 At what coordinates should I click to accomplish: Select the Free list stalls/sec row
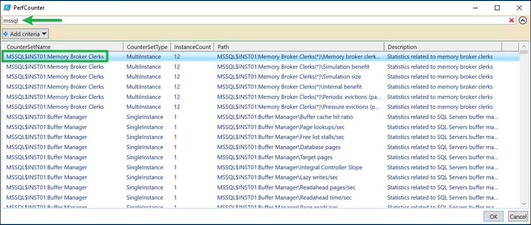[x=261, y=137]
